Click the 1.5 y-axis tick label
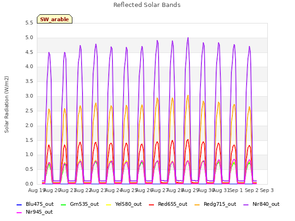295x221 pixels. (x=29, y=140)
